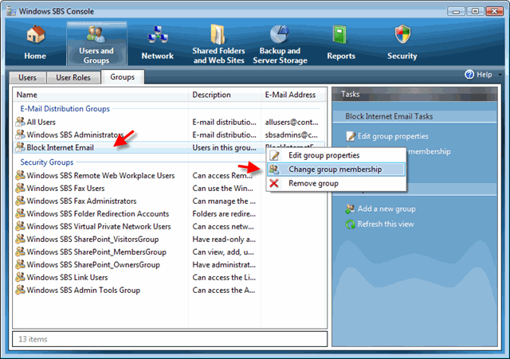Sort by the E-Mail Address column header

pos(292,95)
